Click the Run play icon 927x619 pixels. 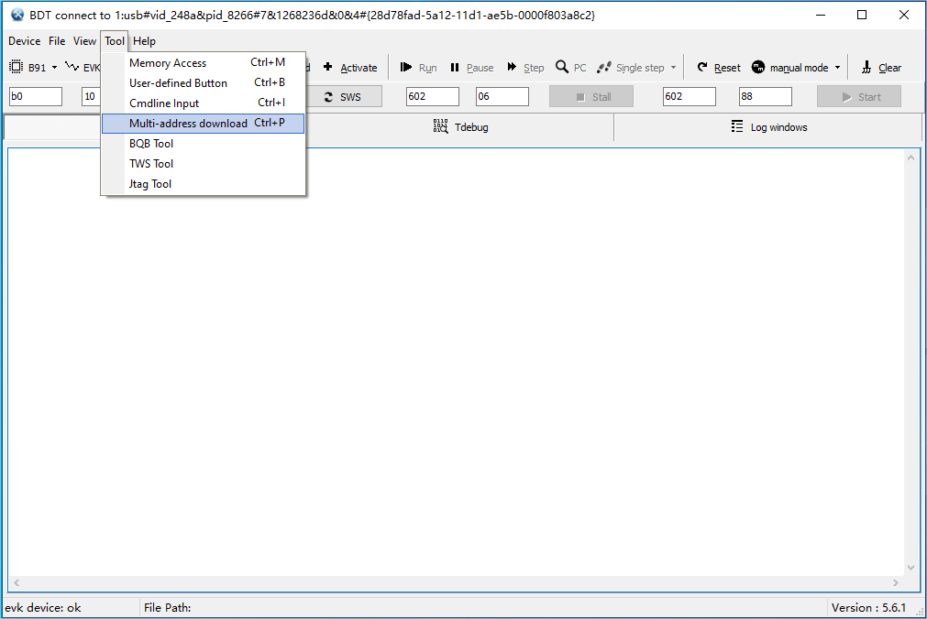[x=405, y=67]
